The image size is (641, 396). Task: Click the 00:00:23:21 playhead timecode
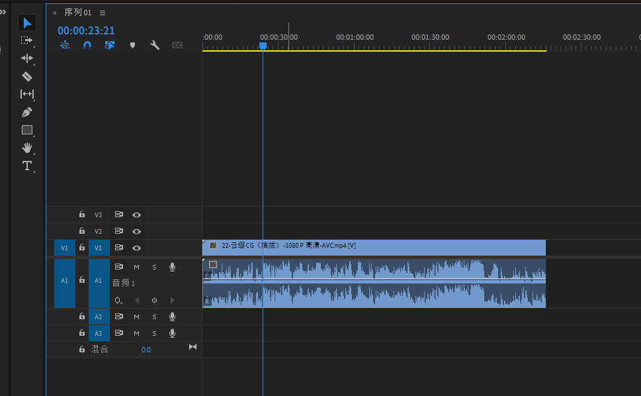86,30
